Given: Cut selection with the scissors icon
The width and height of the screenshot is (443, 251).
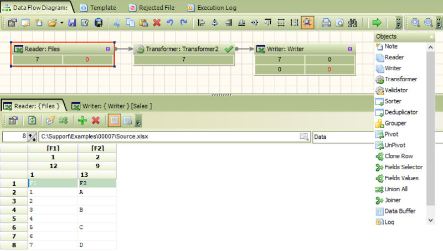Looking at the screenshot, I should 117,23.
